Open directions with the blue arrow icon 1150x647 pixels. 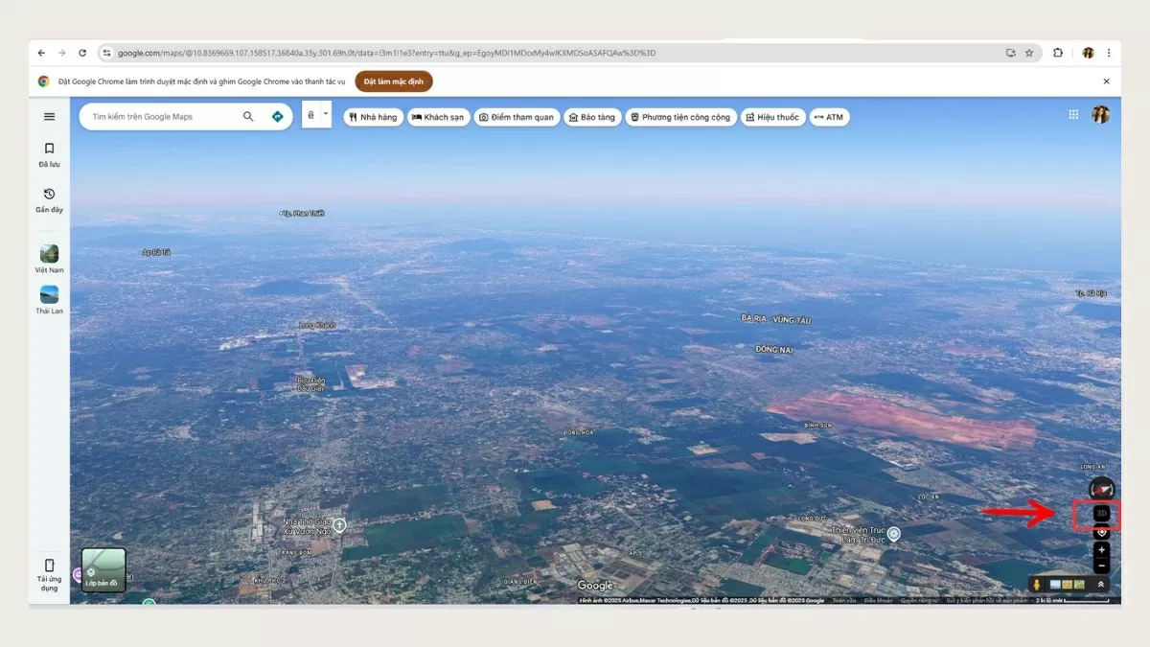277,117
